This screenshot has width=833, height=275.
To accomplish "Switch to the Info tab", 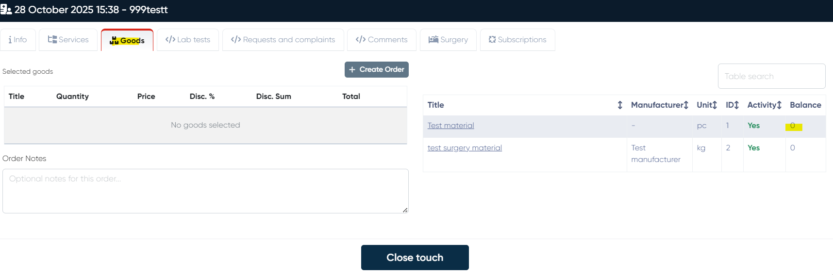I will tap(18, 40).
